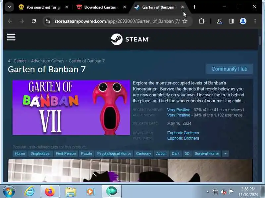
Task: Click Garten of Banban 7 breadcrumb
Action: coord(86,61)
